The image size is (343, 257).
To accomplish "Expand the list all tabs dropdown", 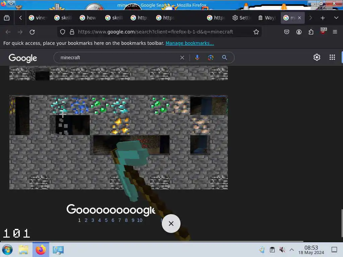I will coord(336,18).
